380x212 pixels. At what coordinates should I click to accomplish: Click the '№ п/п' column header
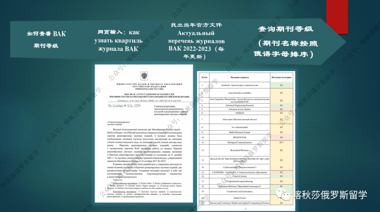[204, 77]
